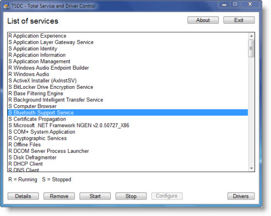
Task: Select Cryptographic Services row
Action: pos(128,138)
